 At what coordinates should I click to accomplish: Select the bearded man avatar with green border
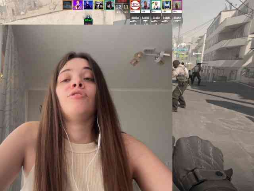tap(156, 5)
